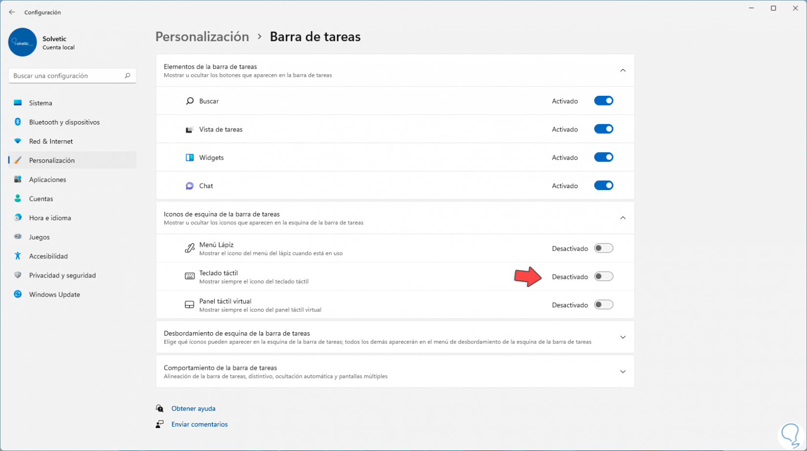Click the Teclado táctil keyboard icon
Viewport: 807px width, 451px height.
190,277
